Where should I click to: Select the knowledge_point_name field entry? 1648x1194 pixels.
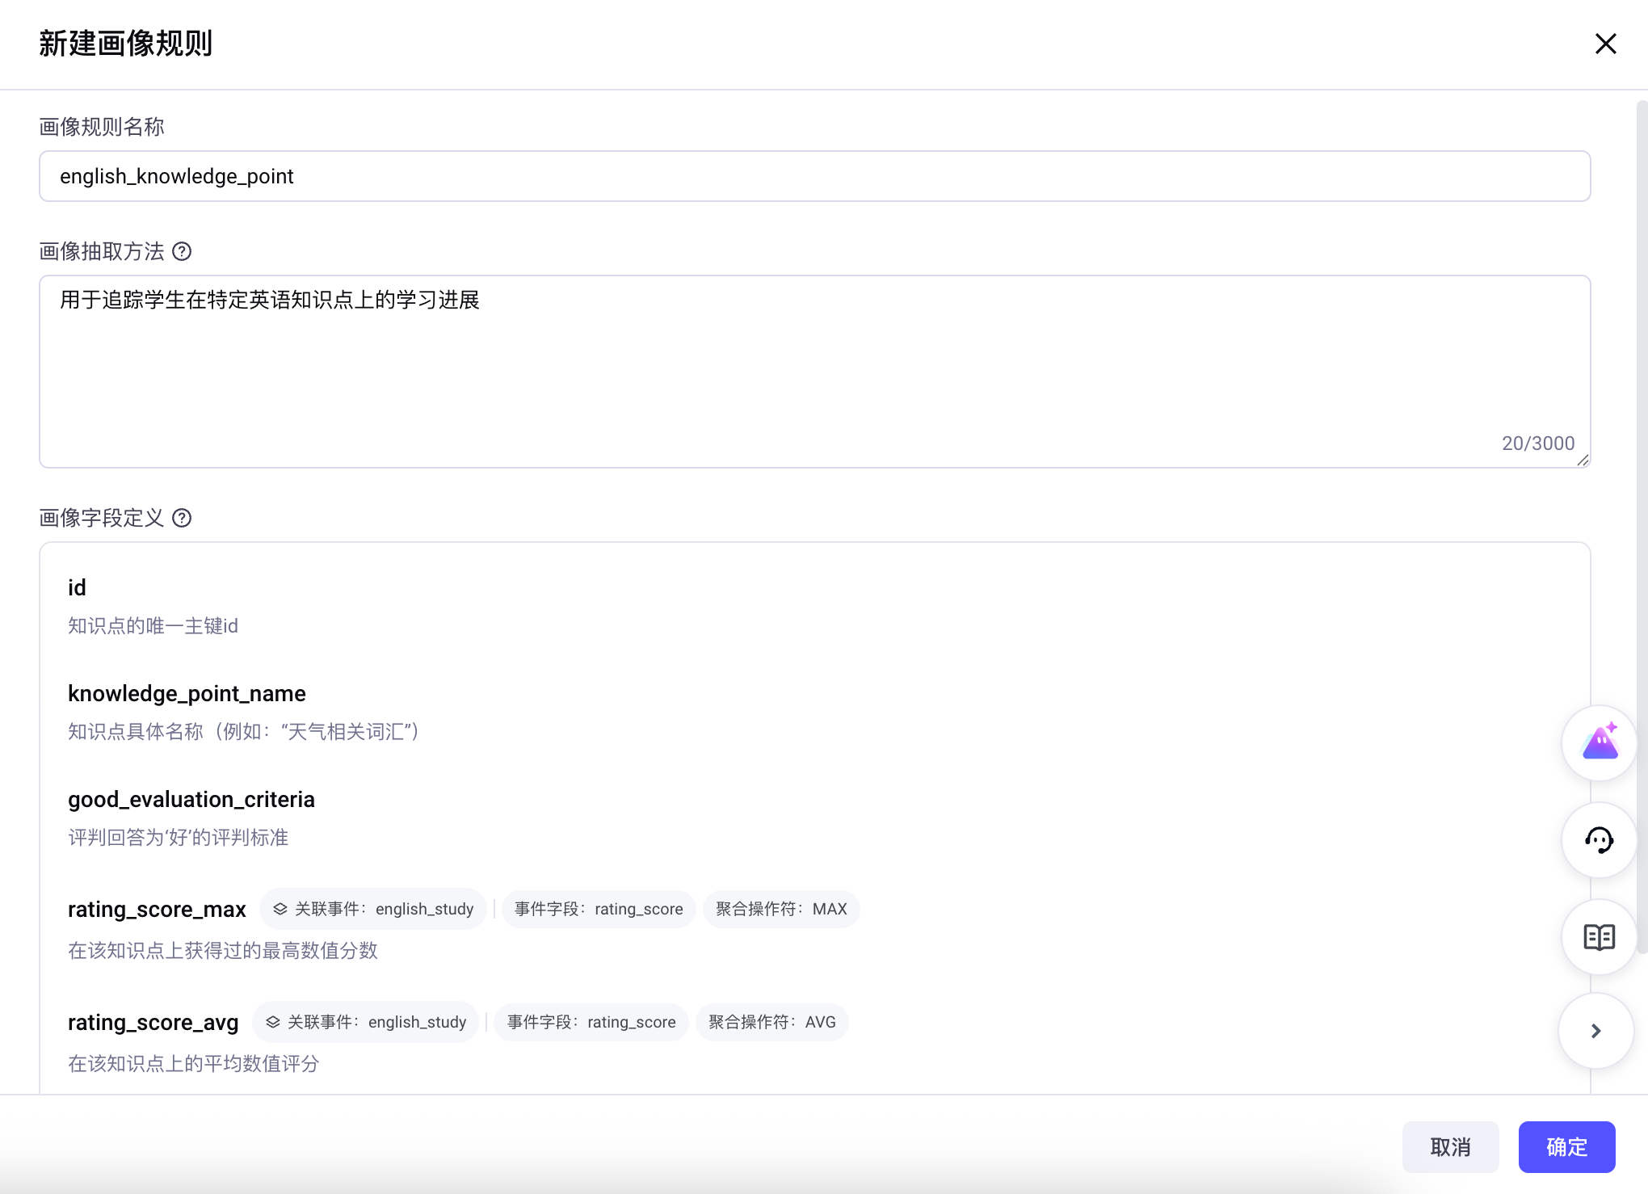click(187, 693)
